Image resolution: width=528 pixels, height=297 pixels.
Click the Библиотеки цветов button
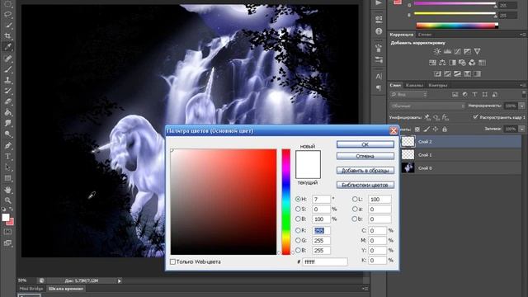click(x=365, y=185)
